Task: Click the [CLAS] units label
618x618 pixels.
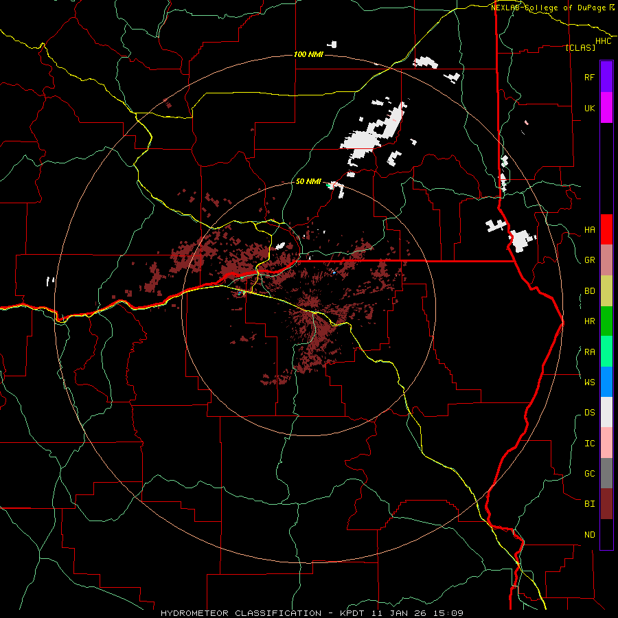Action: [x=580, y=47]
